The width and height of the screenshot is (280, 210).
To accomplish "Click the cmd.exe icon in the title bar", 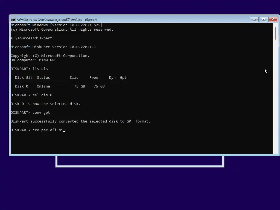I will click(13, 20).
